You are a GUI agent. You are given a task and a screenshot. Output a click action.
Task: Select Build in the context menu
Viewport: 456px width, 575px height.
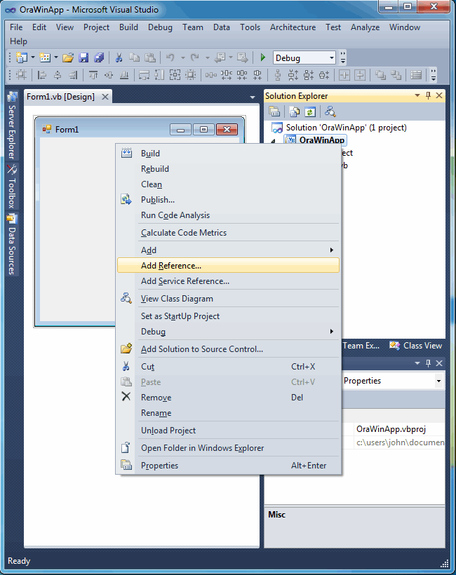pos(228,154)
